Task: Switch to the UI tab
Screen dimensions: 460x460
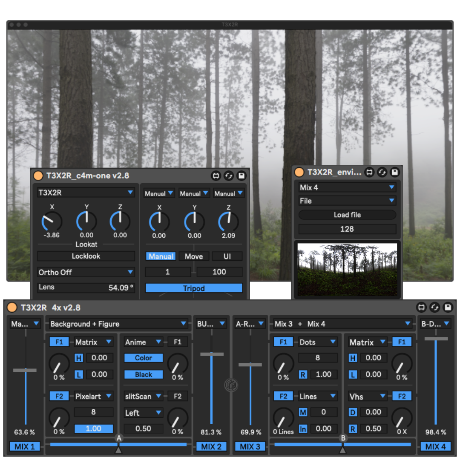Action: (x=227, y=256)
